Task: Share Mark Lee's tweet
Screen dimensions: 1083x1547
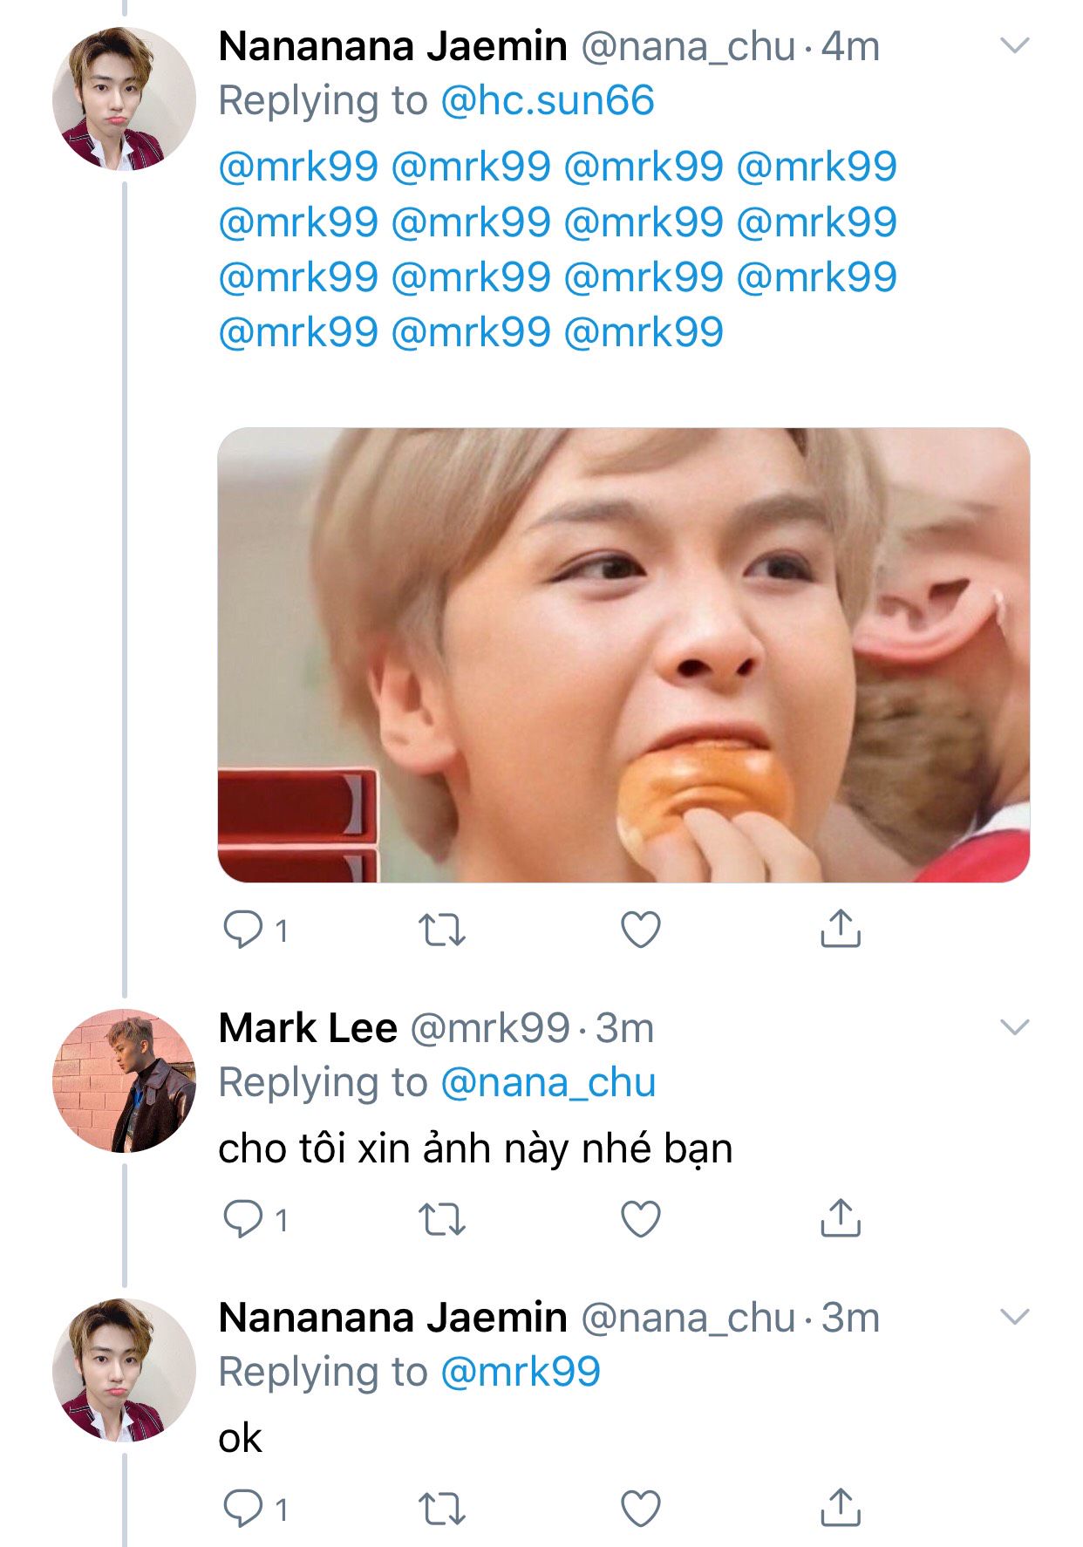Action: coord(840,1218)
